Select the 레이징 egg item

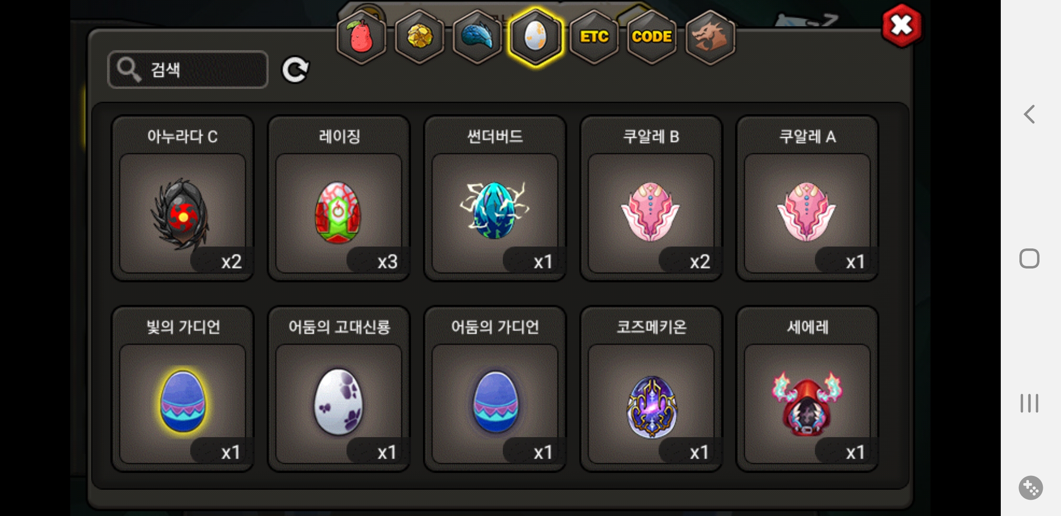339,198
